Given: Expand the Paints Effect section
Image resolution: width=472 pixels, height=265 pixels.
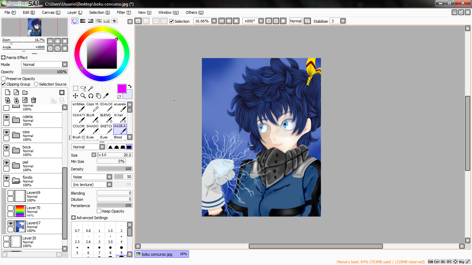Looking at the screenshot, I should pyautogui.click(x=3, y=58).
